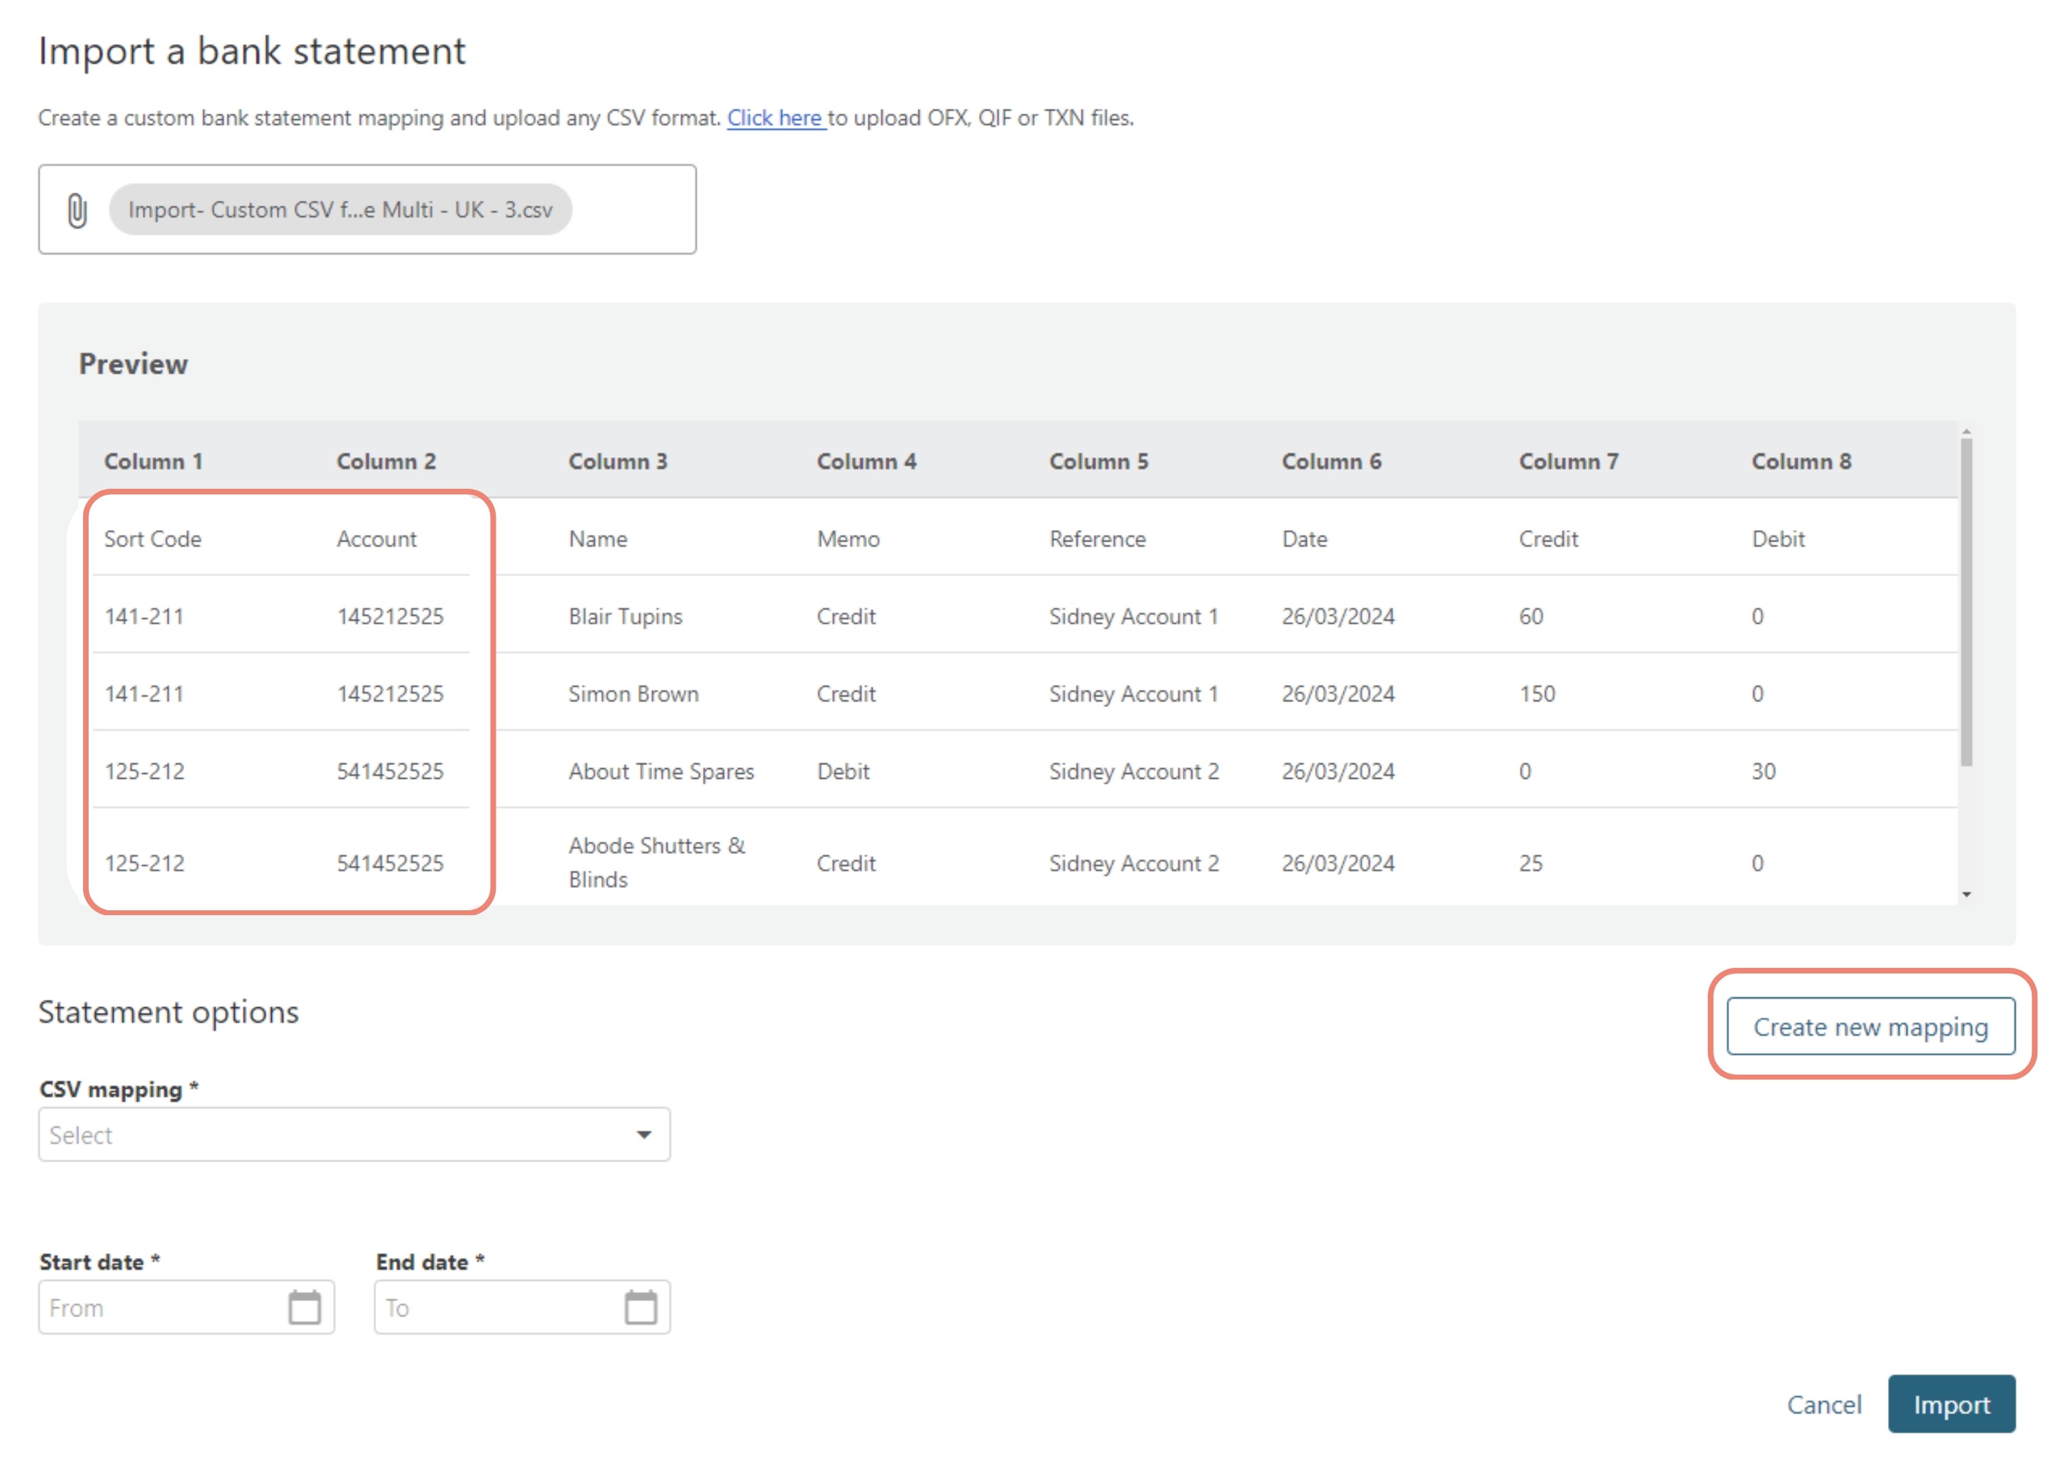Expand the CSV mapping dropdown arrow

(643, 1135)
